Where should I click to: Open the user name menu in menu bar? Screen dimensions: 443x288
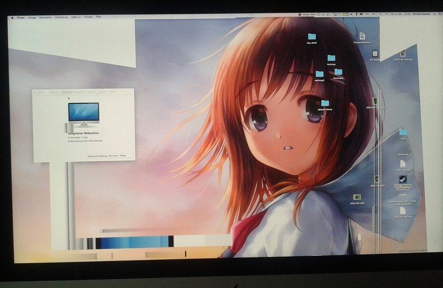[421, 14]
